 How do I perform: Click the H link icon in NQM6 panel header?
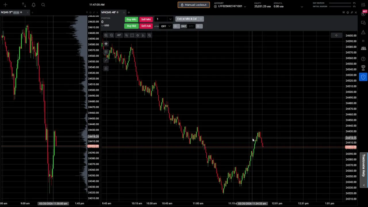pyautogui.click(x=87, y=12)
